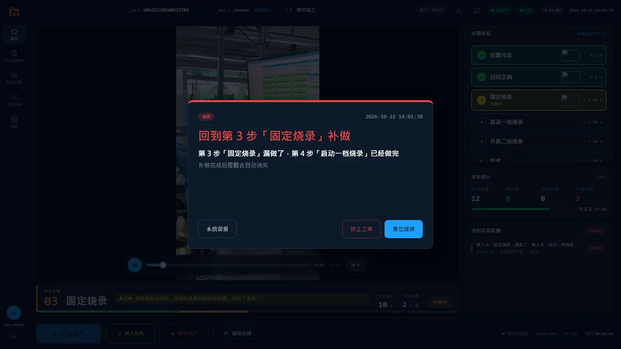Screen dimensions: 621x349
Task: Click the 复位继续 button in the error dialog
Action: [x=403, y=229]
